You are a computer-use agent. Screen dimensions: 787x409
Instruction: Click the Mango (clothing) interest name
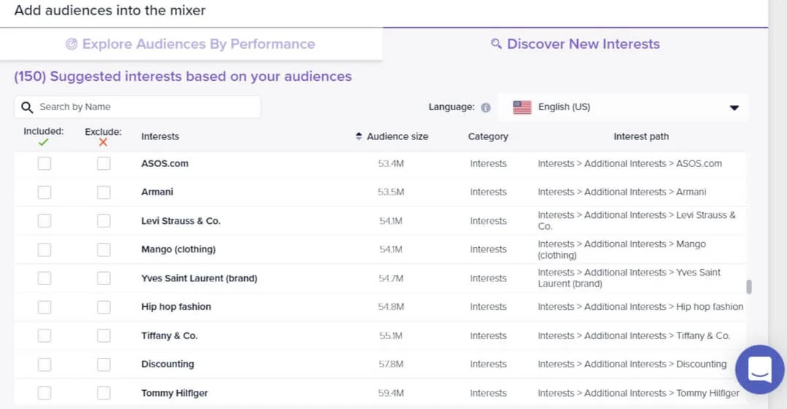click(179, 249)
